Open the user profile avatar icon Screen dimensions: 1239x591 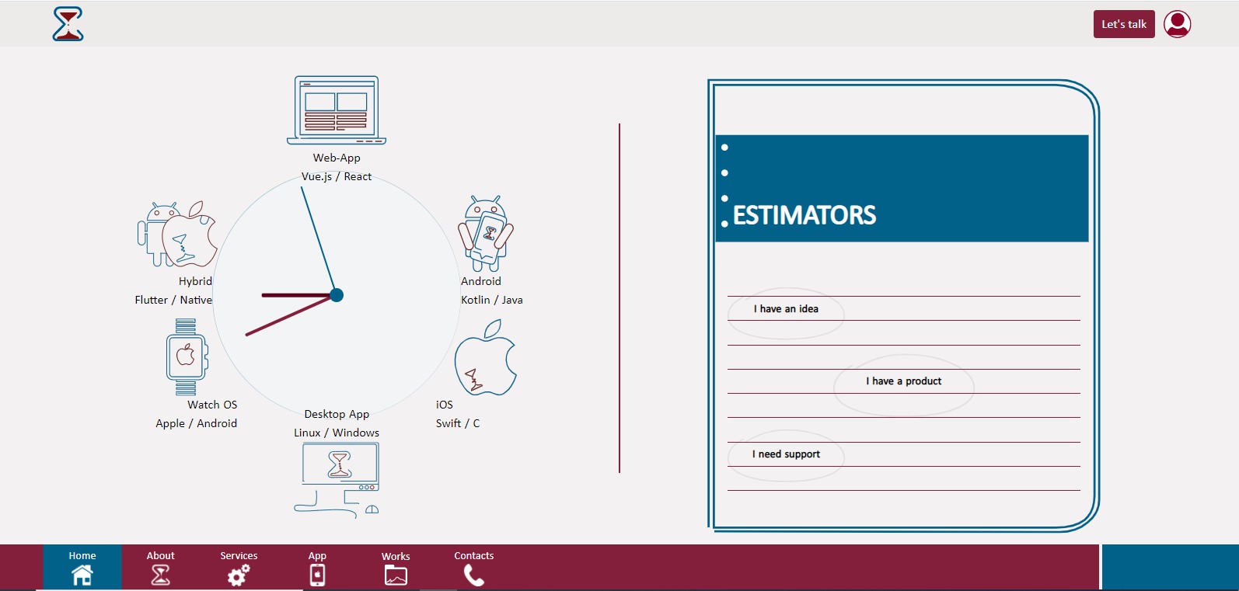point(1177,24)
